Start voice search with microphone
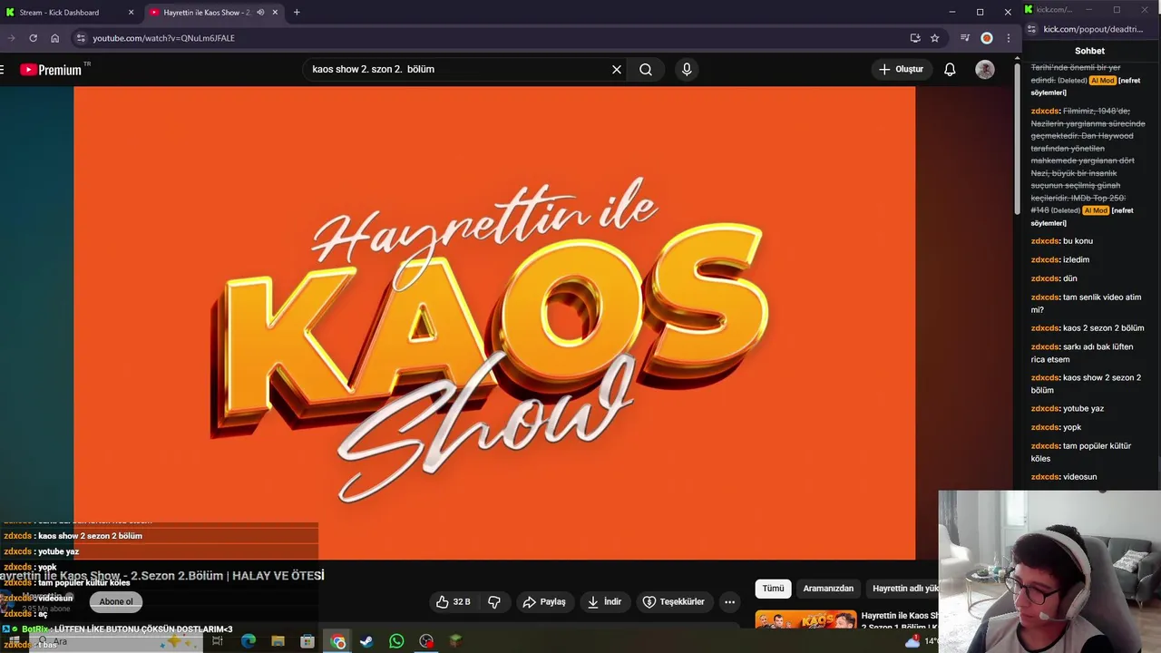The height and width of the screenshot is (653, 1161). pos(687,69)
